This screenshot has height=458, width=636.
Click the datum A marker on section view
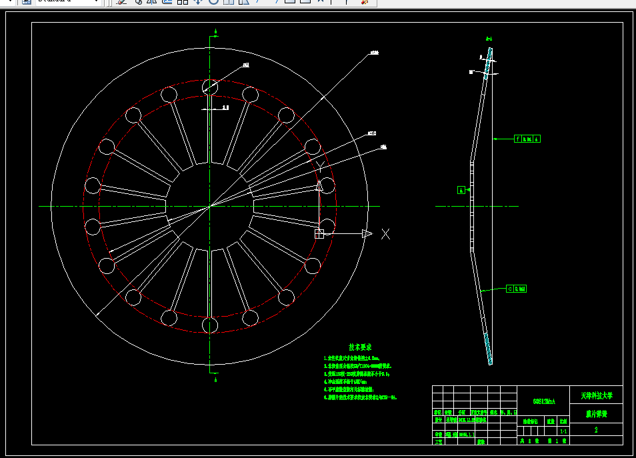pos(461,190)
